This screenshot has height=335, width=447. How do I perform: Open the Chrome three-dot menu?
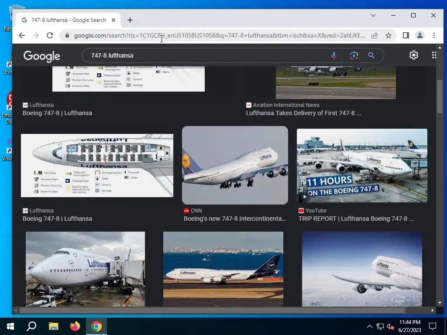[434, 35]
